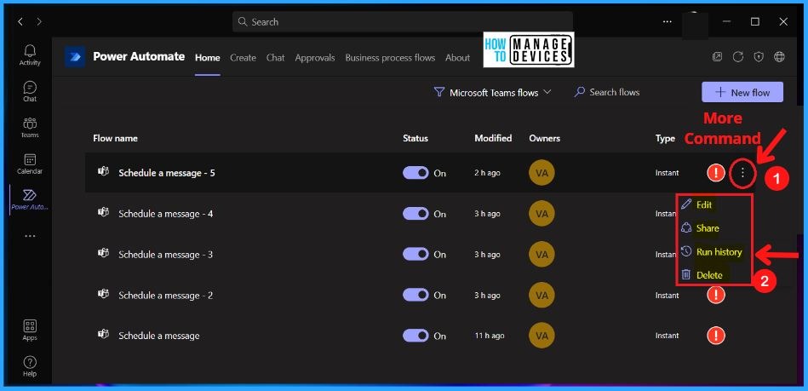This screenshot has width=808, height=391.
Task: Turn off the Schedule a message flow
Action: point(415,336)
